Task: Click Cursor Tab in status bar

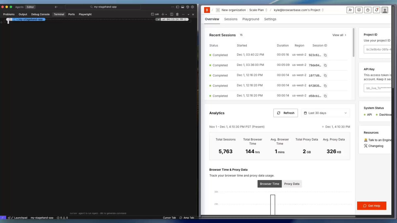Action: pos(169,218)
